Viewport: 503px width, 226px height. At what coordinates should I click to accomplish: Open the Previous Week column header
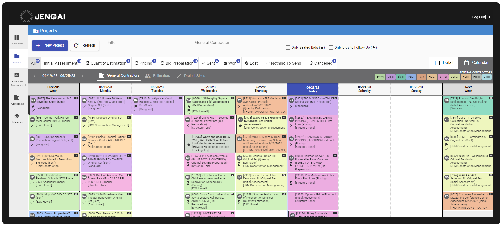(53, 89)
